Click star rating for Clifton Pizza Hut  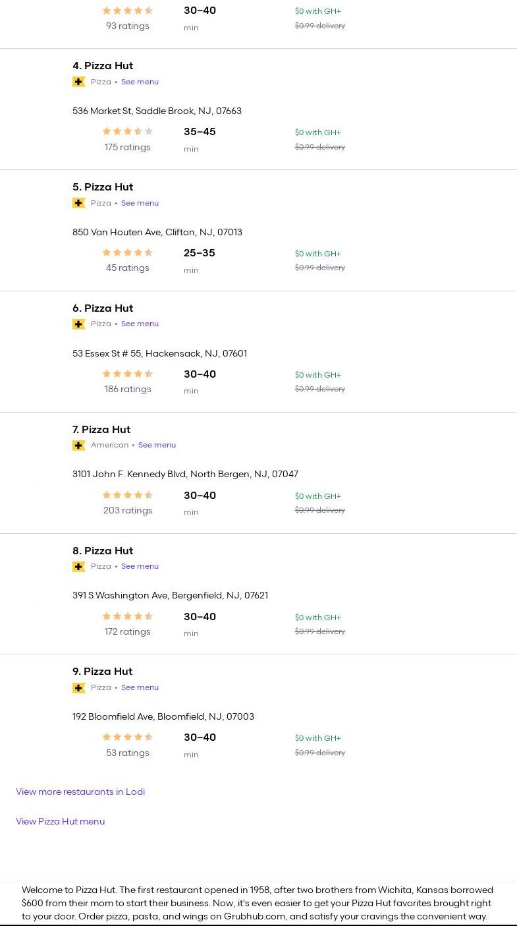(128, 252)
